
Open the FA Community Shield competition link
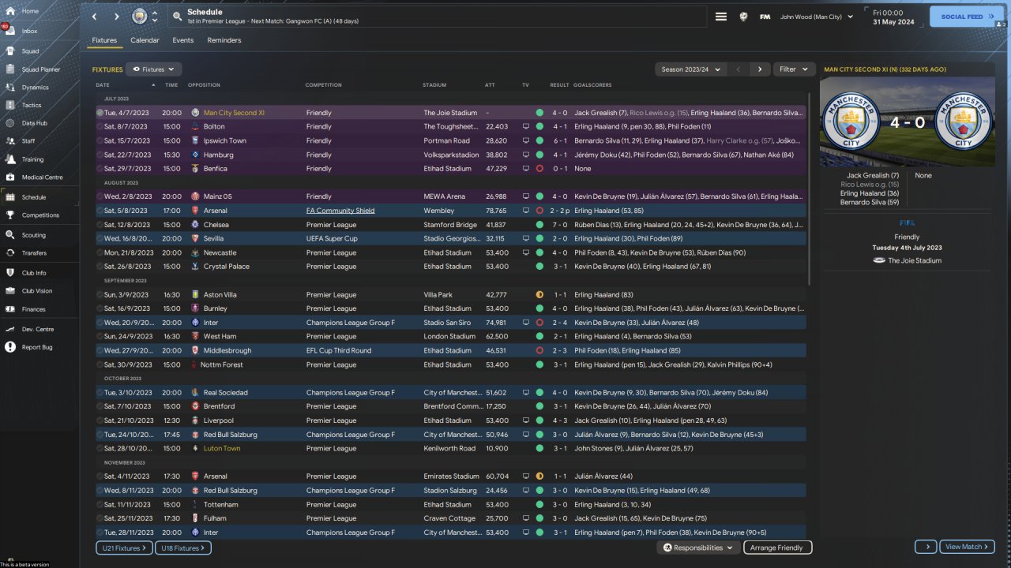[340, 211]
